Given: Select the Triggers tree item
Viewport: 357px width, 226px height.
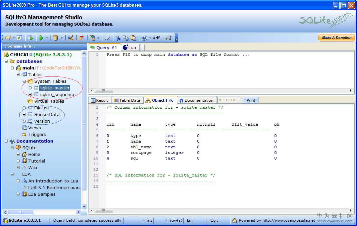Looking at the screenshot, I should click(x=37, y=135).
